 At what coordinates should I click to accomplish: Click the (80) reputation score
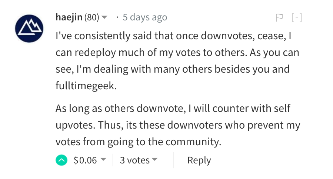coord(91,17)
